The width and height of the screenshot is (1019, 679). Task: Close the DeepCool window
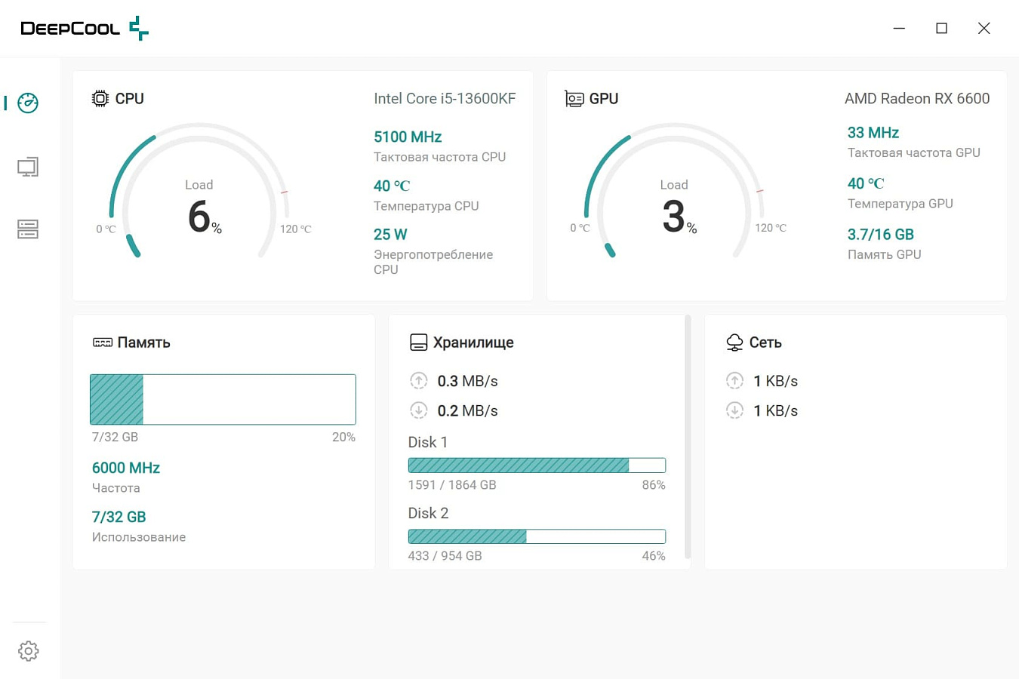click(984, 29)
